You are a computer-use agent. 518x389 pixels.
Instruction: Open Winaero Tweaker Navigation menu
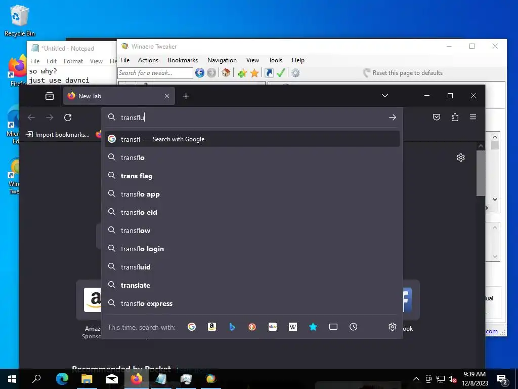[222, 60]
